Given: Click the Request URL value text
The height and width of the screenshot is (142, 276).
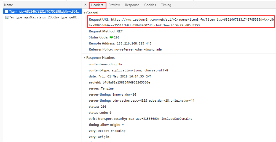Looking at the screenshot, I should [182, 22].
